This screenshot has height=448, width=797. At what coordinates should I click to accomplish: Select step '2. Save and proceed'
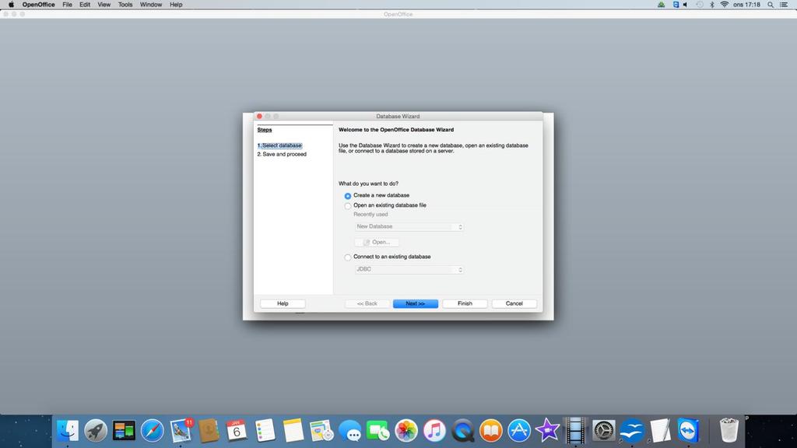click(x=282, y=155)
